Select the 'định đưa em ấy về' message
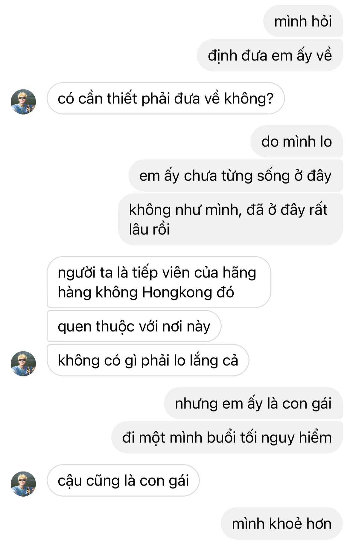The image size is (350, 548). [x=270, y=55]
